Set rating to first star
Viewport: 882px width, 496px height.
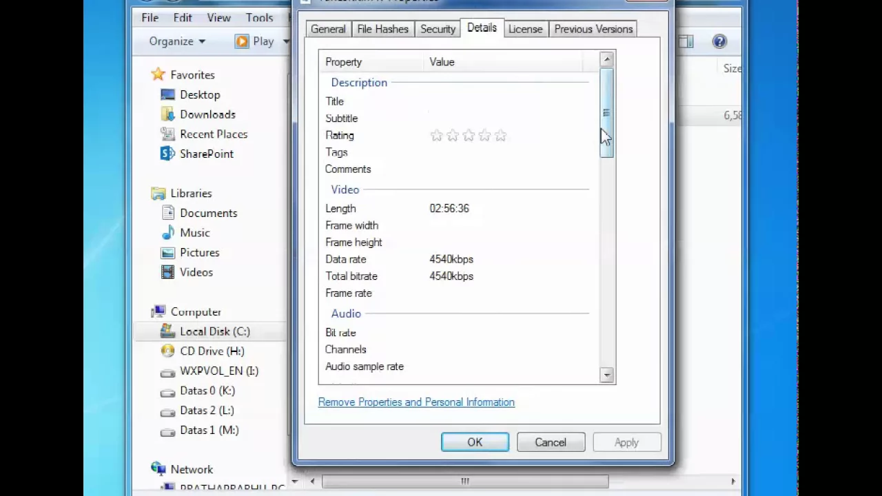click(436, 136)
